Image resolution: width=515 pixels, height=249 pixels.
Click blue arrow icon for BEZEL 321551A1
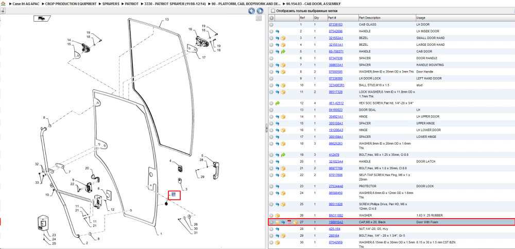click(x=277, y=45)
